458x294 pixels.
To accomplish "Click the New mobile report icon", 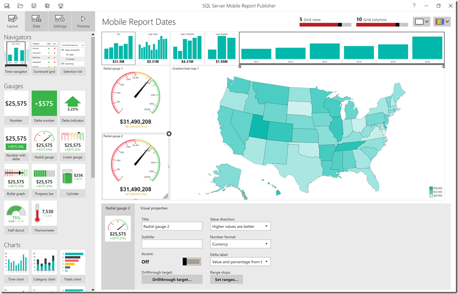I will (x=6, y=6).
